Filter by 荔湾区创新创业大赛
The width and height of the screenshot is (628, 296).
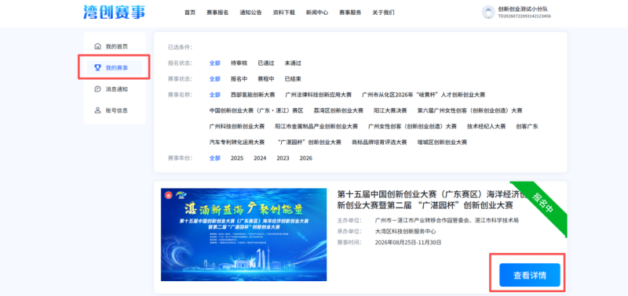(338, 110)
